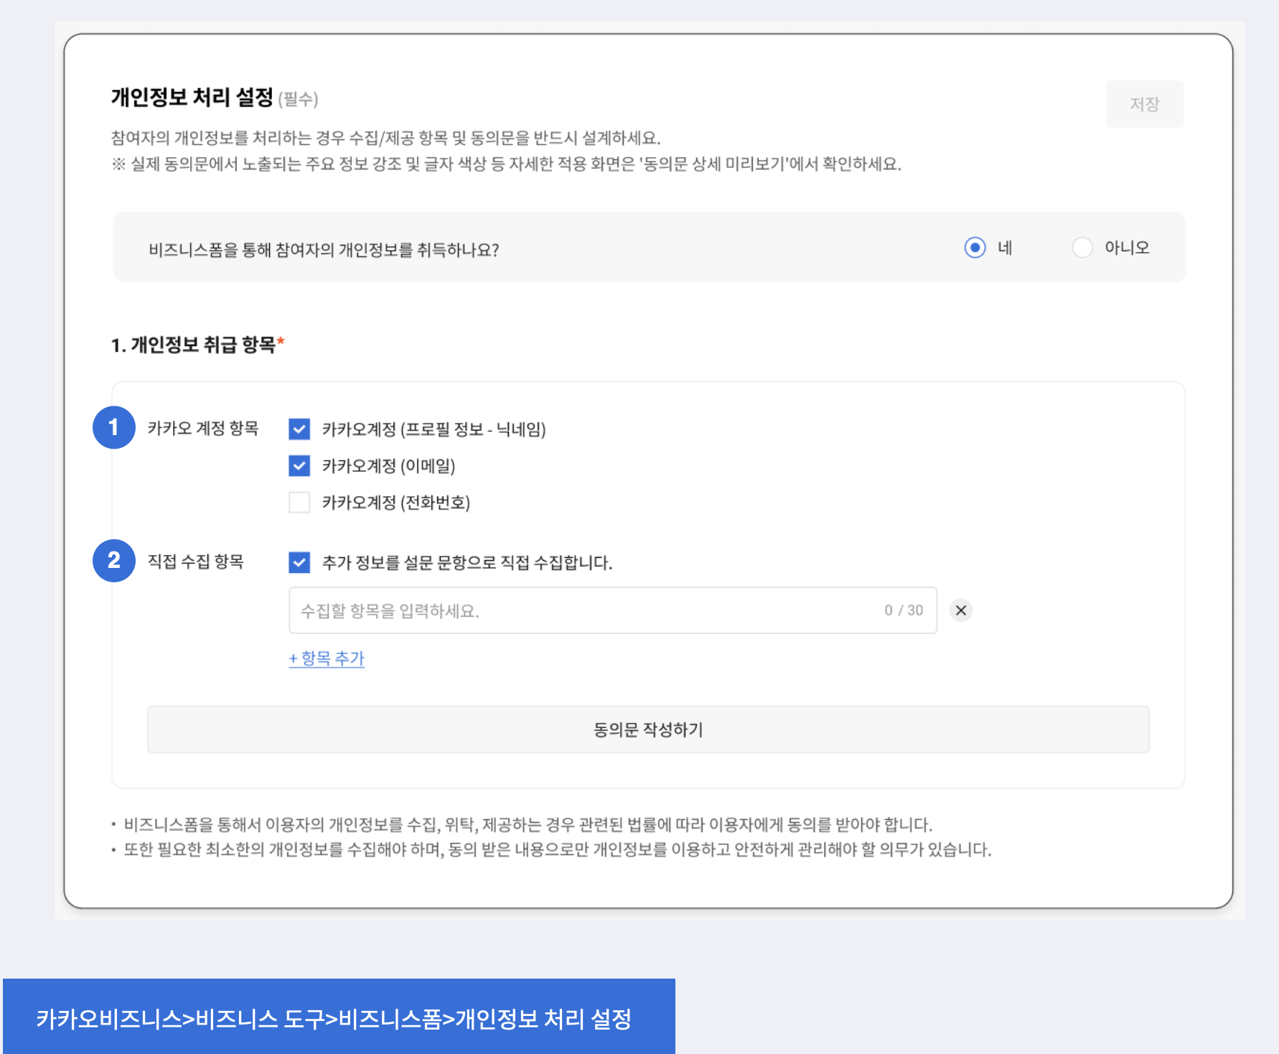Click the 카카오 계정 항목 label

[x=202, y=429]
